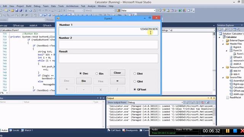Open the Architecture menu
Viewport: 244px width, 137px height.
(72, 6)
